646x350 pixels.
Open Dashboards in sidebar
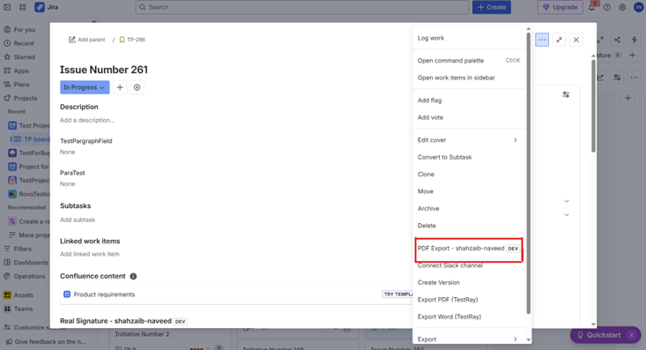click(31, 263)
